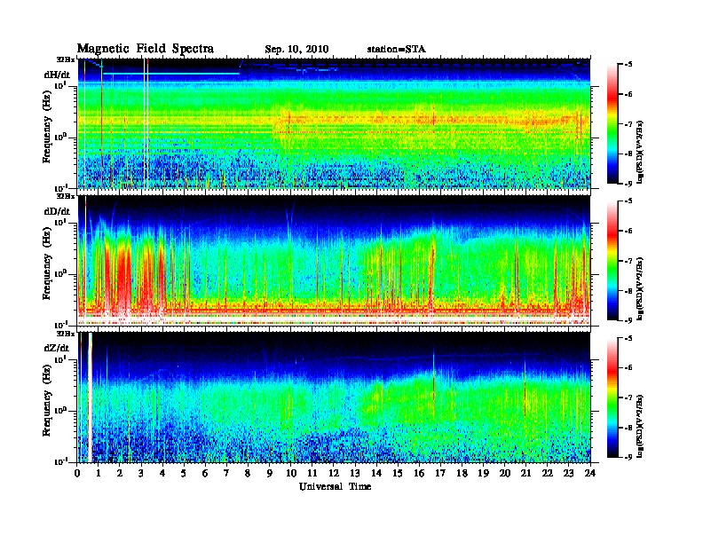The width and height of the screenshot is (703, 543).
Task: Click the hour 13 tick label
Action: [355, 474]
